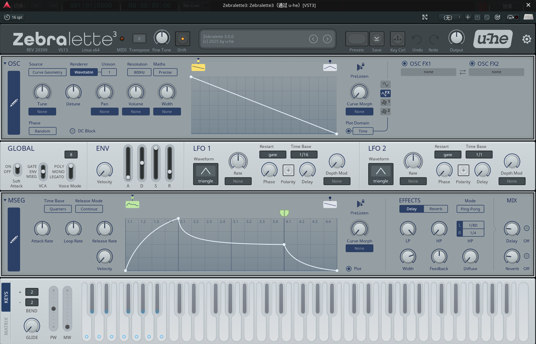Toggle the Plot Domain radio button

point(348,131)
